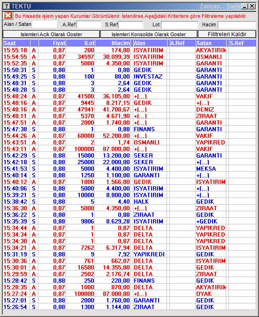Click the help question mark icon in title bar
Image resolution: width=259 pixels, height=317 pixels.
tap(7, 6)
